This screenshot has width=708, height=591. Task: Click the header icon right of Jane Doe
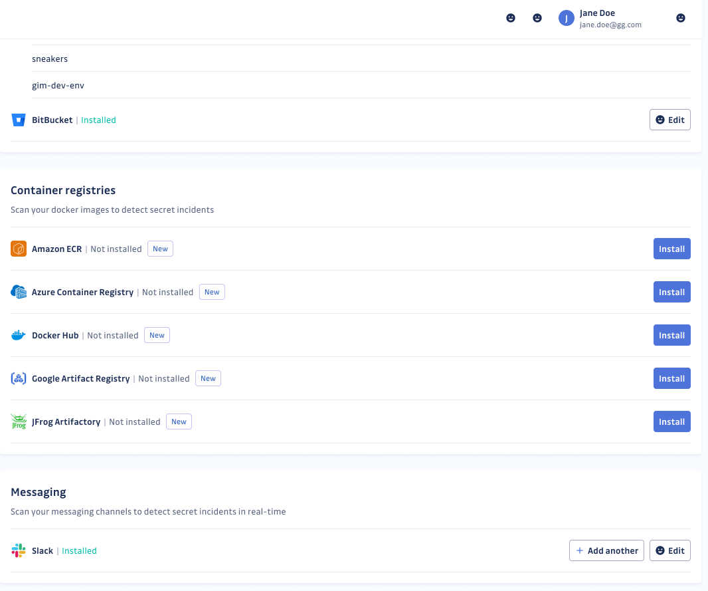[681, 18]
